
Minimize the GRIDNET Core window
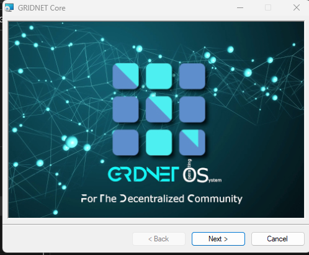(240, 7)
